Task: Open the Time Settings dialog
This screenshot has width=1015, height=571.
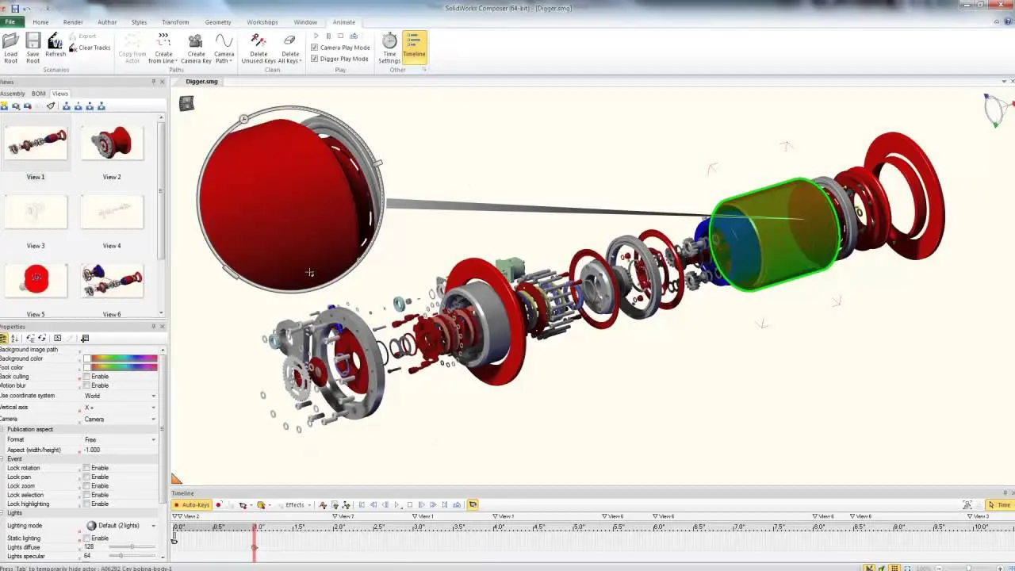Action: pos(389,48)
